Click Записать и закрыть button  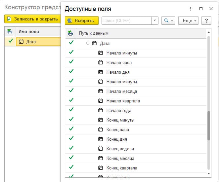(x=32, y=19)
